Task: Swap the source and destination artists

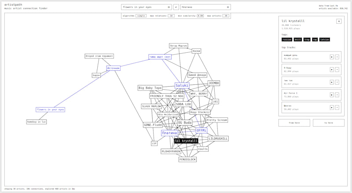Action: pos(176,7)
